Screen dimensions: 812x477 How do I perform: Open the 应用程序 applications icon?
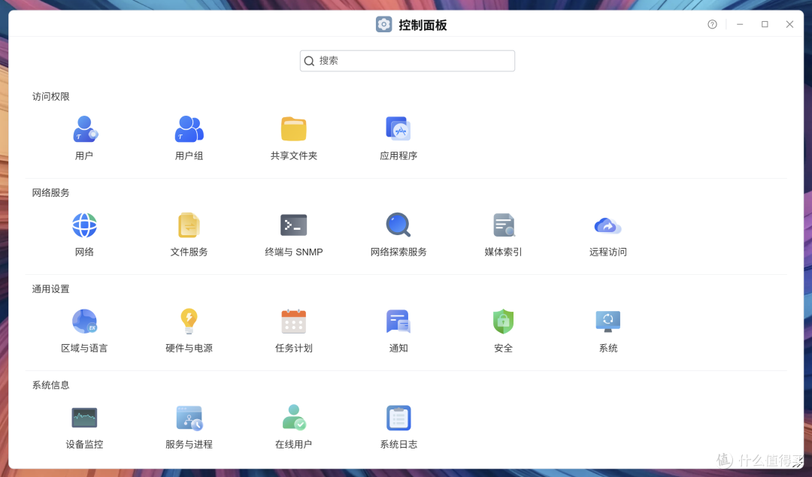click(x=398, y=129)
